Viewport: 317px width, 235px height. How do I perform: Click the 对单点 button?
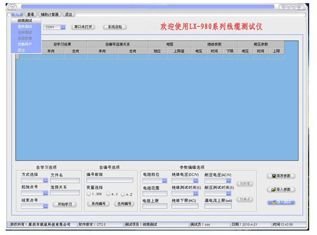coord(245,199)
